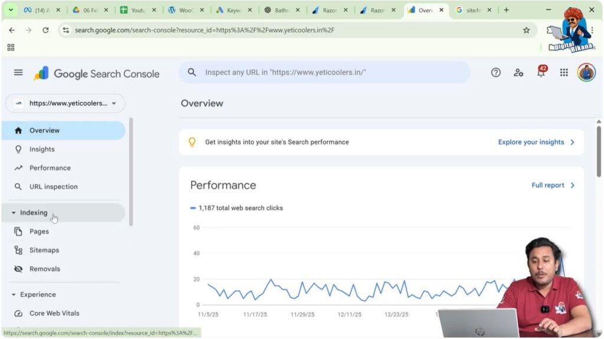Close the Overview tab

coord(441,10)
